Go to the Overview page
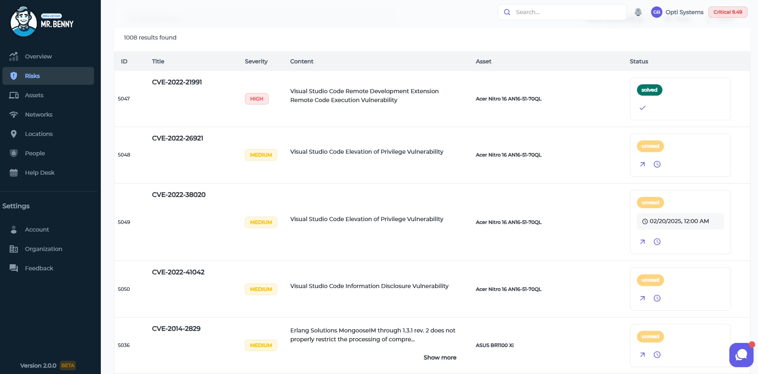Screen dimensions: 758x374 point(38,56)
